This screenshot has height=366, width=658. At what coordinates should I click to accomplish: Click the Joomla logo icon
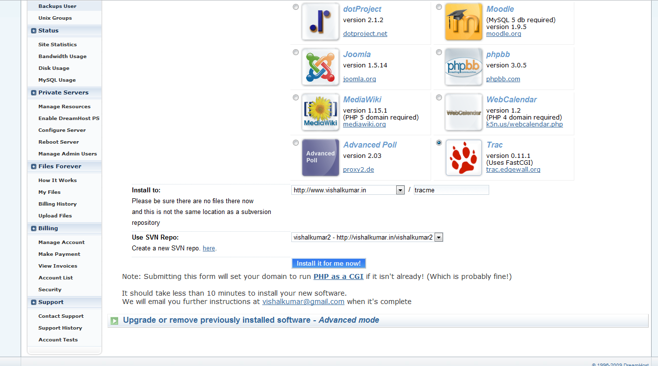(320, 67)
